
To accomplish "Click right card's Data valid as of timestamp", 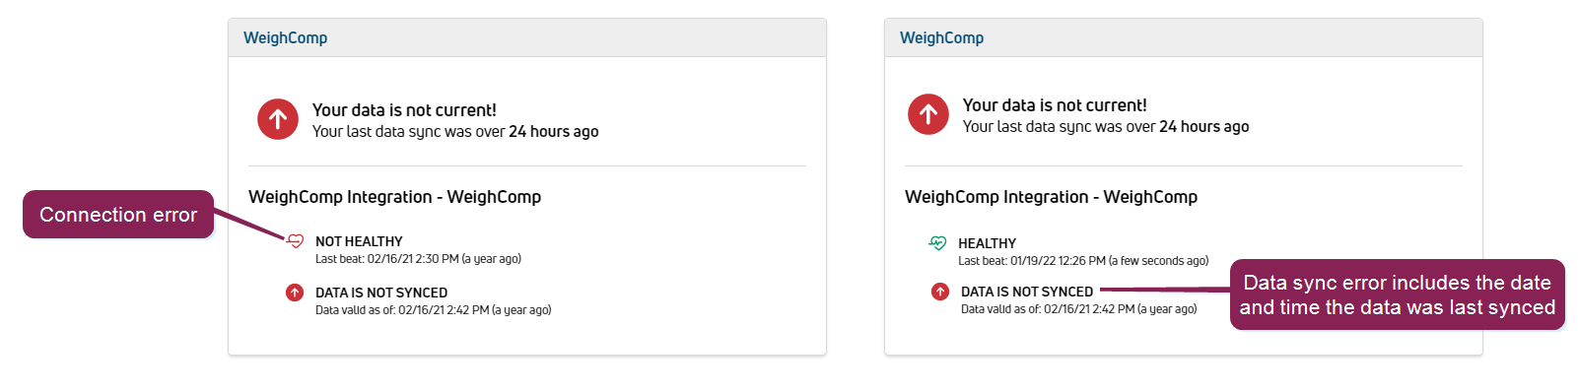I will [x=1078, y=309].
